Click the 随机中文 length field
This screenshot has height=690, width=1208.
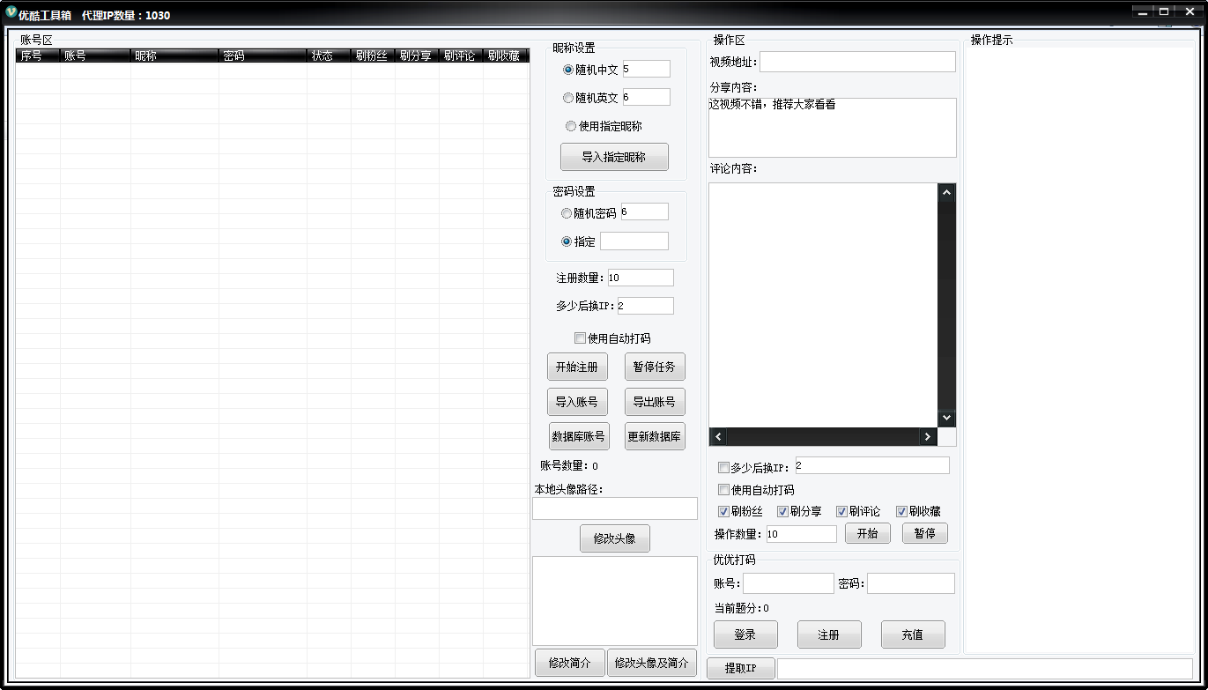pyautogui.click(x=646, y=69)
